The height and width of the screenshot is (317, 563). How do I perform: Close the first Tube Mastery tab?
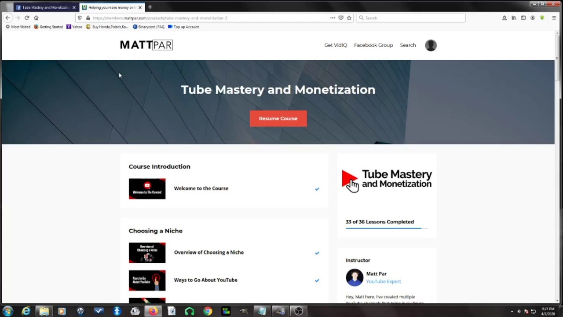tap(74, 7)
